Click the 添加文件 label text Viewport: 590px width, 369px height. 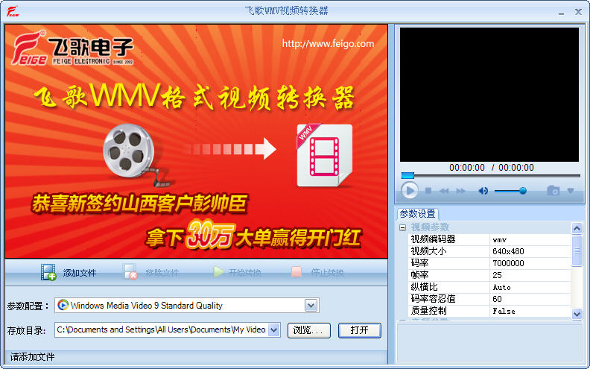point(80,273)
